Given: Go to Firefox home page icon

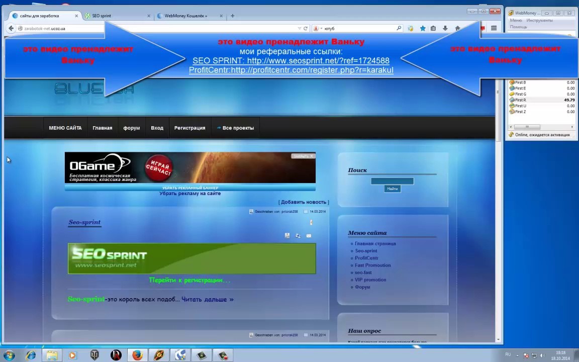Looking at the screenshot, I should click(x=457, y=29).
